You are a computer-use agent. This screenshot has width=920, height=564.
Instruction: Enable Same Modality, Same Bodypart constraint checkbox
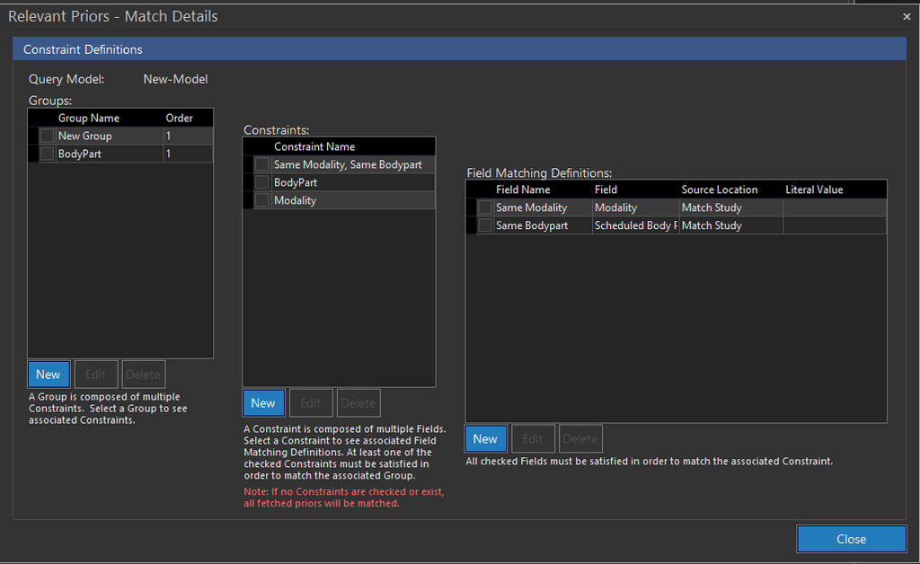tap(261, 164)
